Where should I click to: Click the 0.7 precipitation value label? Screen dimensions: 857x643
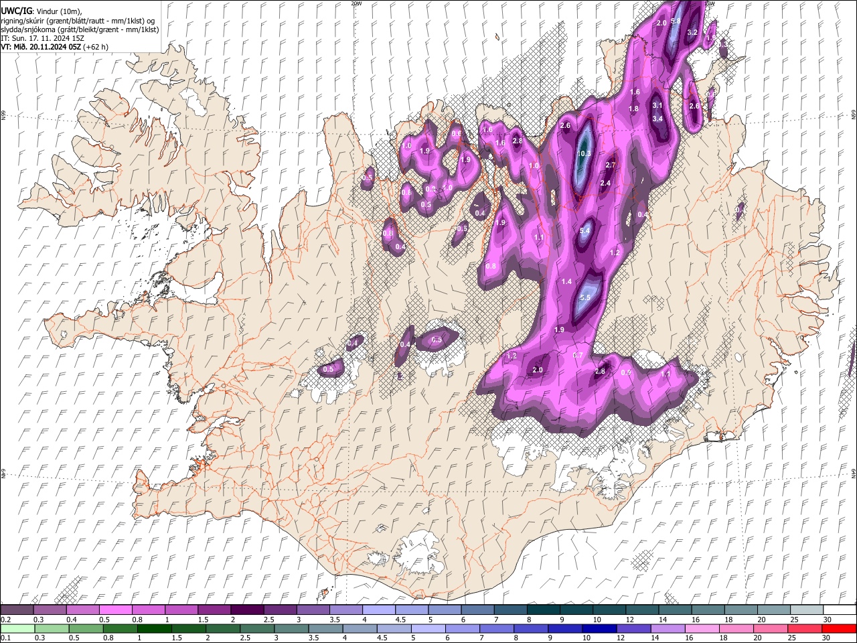578,355
